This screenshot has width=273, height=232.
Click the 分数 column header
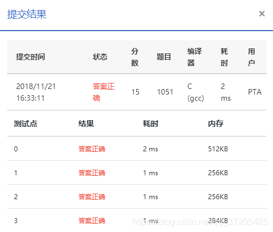pyautogui.click(x=135, y=57)
